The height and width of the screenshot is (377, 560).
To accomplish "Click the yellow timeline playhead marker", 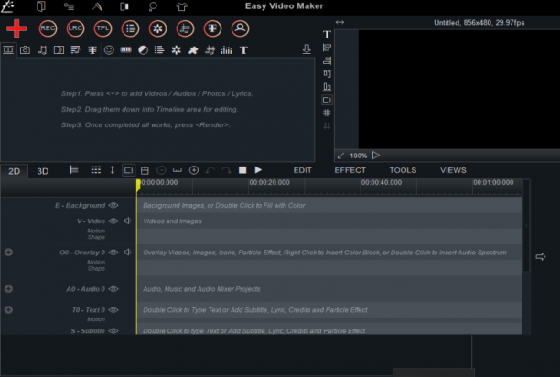I will coord(138,185).
